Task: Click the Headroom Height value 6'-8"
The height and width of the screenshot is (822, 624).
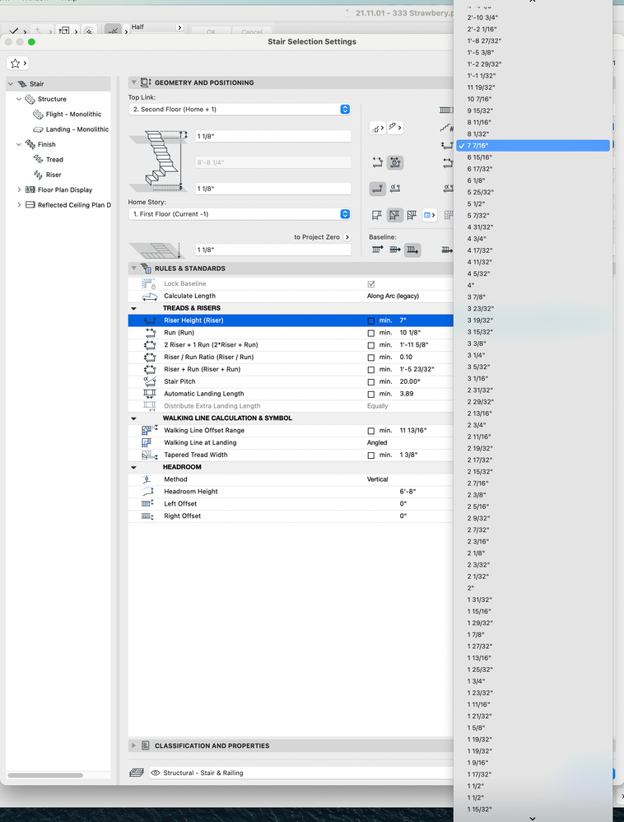Action: 407,492
